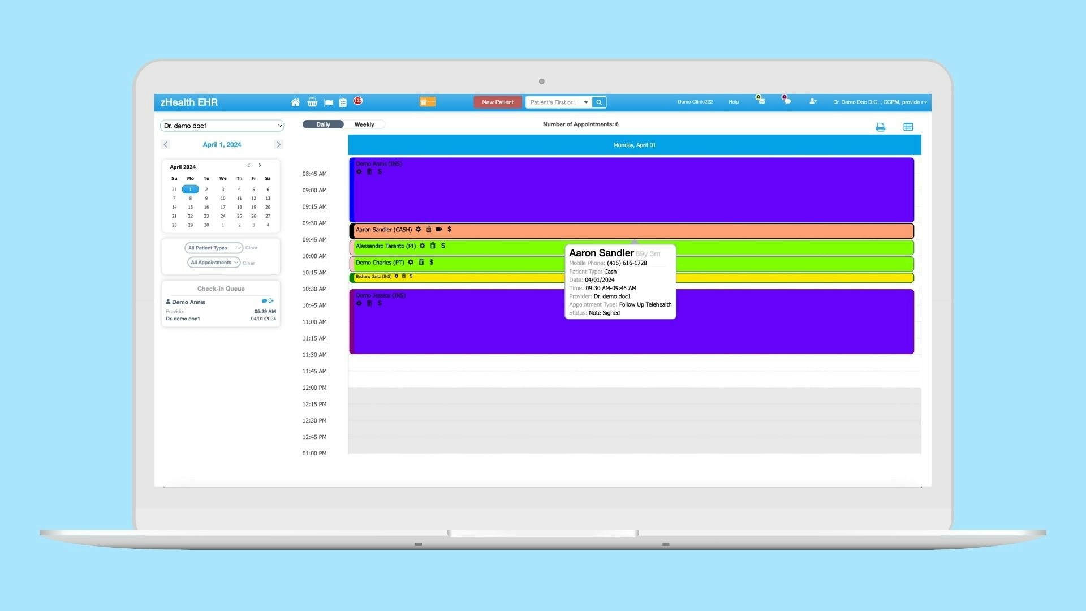
Task: Click the flag icon in header
Action: 329,102
